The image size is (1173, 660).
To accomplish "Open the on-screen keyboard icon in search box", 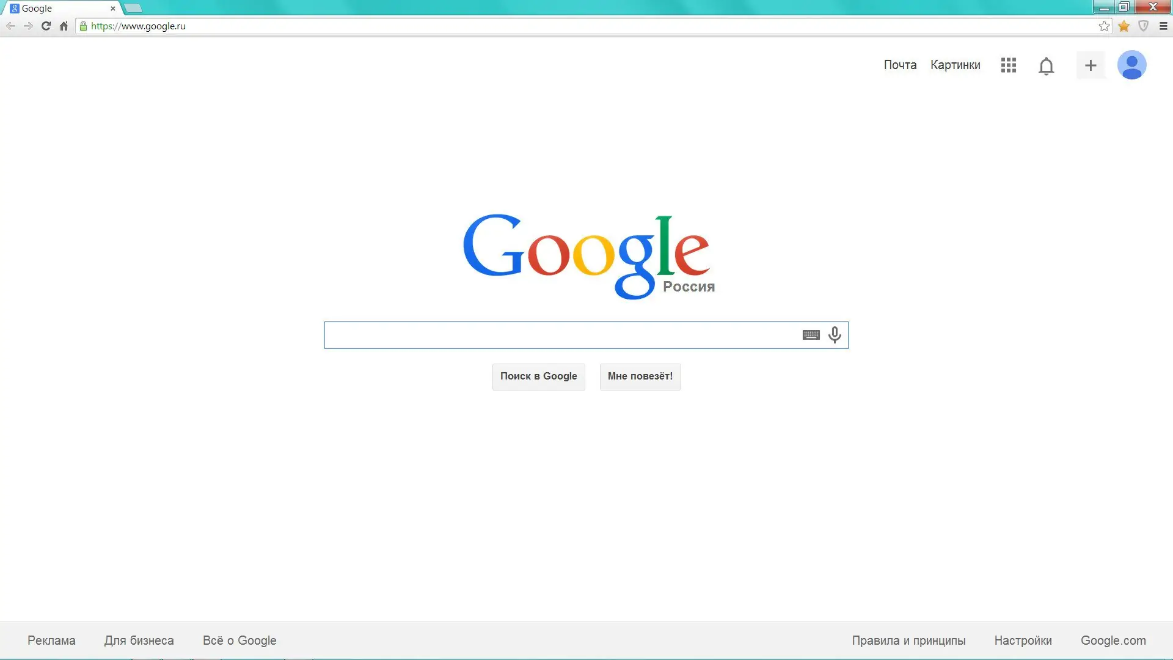I will (811, 335).
